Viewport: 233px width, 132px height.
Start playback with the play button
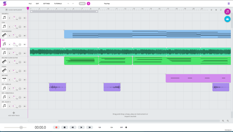pos(81,127)
